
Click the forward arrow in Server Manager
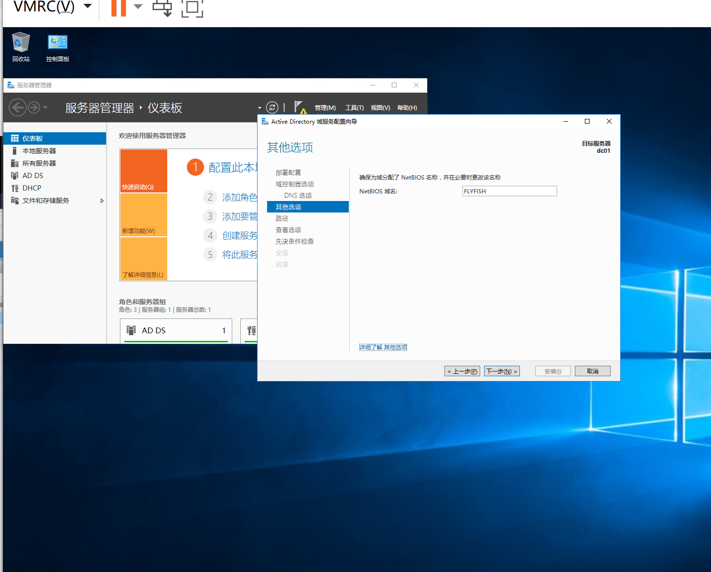pyautogui.click(x=33, y=107)
